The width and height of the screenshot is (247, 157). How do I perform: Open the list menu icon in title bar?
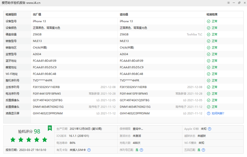[228, 3]
